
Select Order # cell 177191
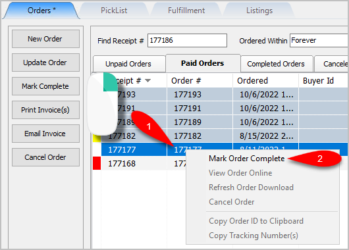(200, 109)
